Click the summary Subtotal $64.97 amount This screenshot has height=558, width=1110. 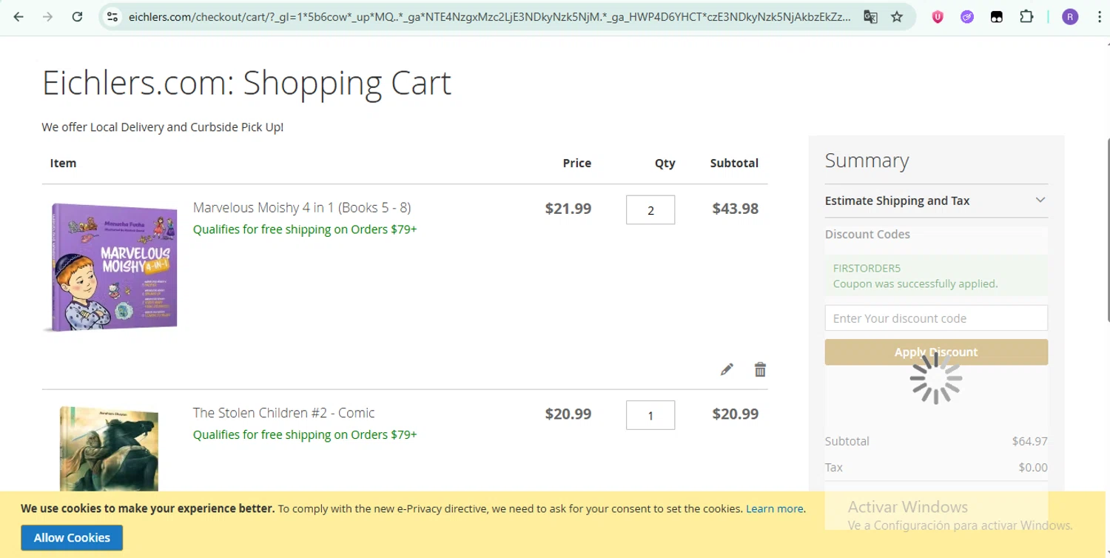[x=1029, y=441]
